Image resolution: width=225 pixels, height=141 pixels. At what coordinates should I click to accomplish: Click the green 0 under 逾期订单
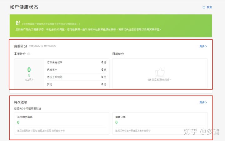(x=116, y=122)
